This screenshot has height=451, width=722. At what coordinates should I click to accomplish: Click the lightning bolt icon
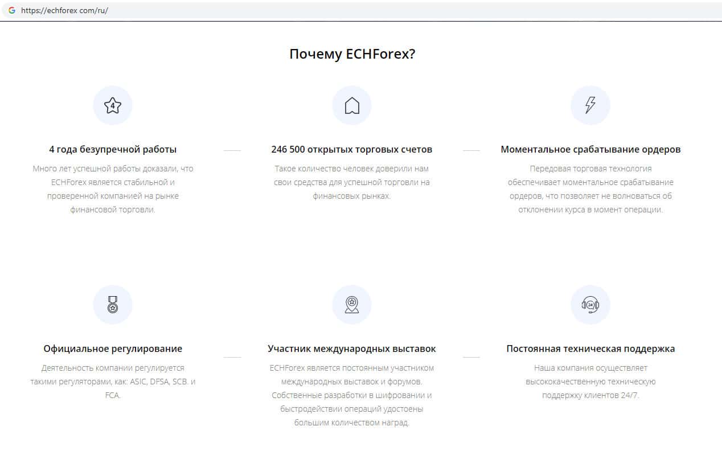pyautogui.click(x=590, y=105)
